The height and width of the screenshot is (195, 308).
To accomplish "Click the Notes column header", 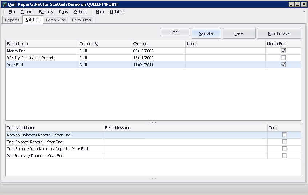I will pos(226,44).
